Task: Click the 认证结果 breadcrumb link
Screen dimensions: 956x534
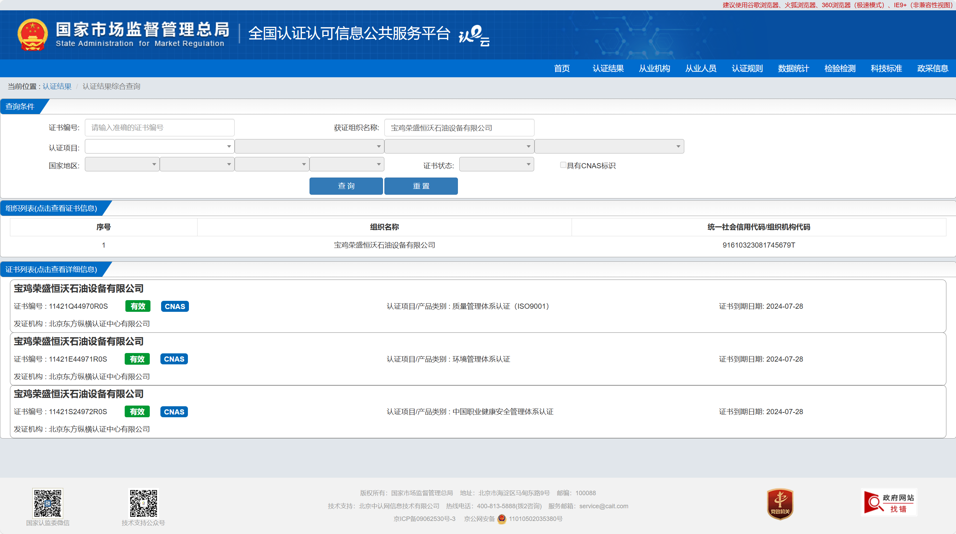Action: (57, 87)
